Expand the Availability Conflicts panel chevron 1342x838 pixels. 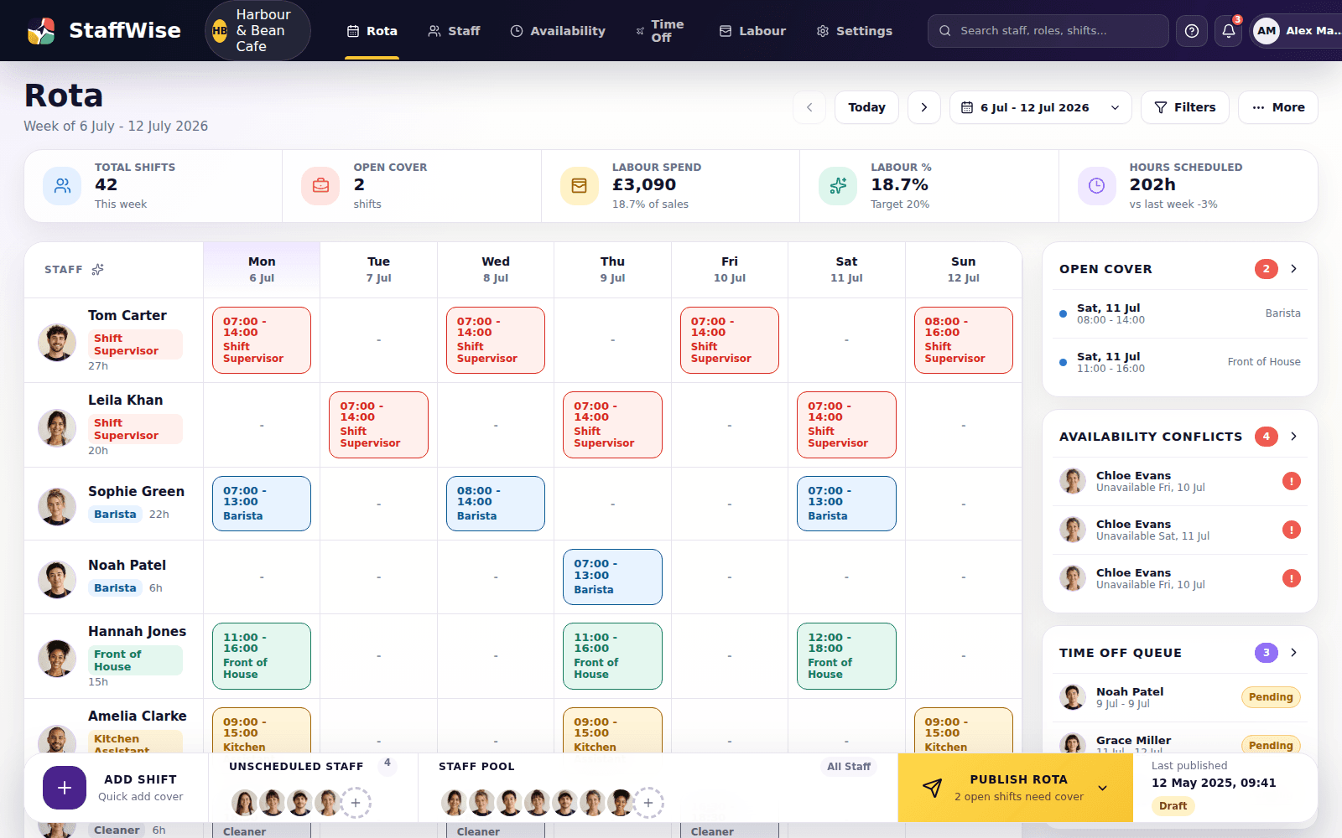(x=1294, y=437)
